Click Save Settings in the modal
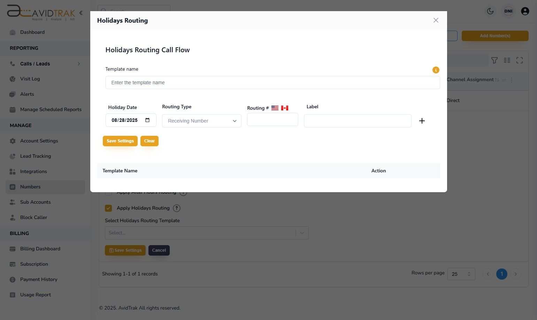The height and width of the screenshot is (320, 537). click(120, 141)
